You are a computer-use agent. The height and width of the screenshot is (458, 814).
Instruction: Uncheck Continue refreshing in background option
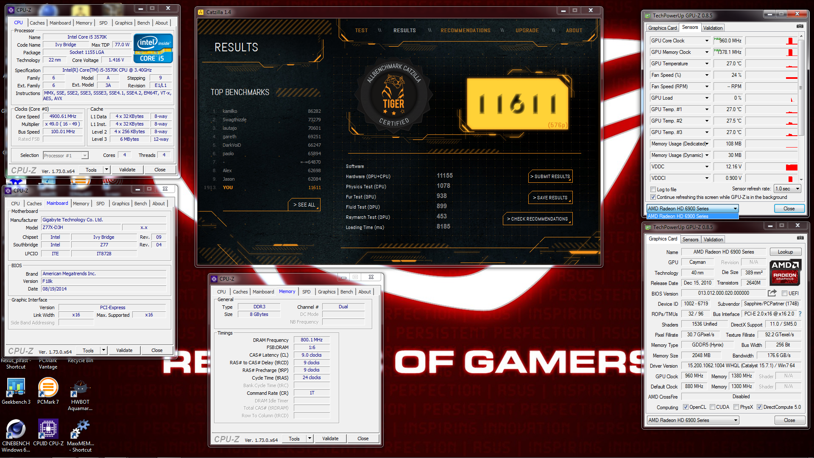(x=653, y=197)
